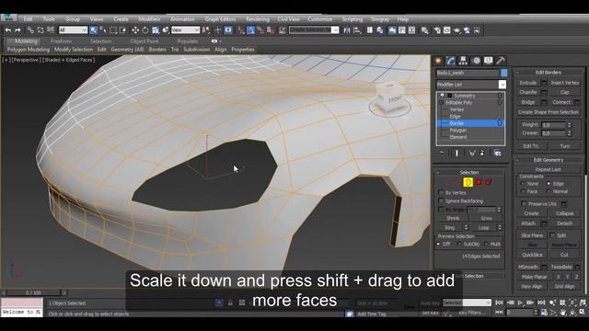Click the Collapse button
Viewport: 589px width, 331px height.
(x=564, y=213)
